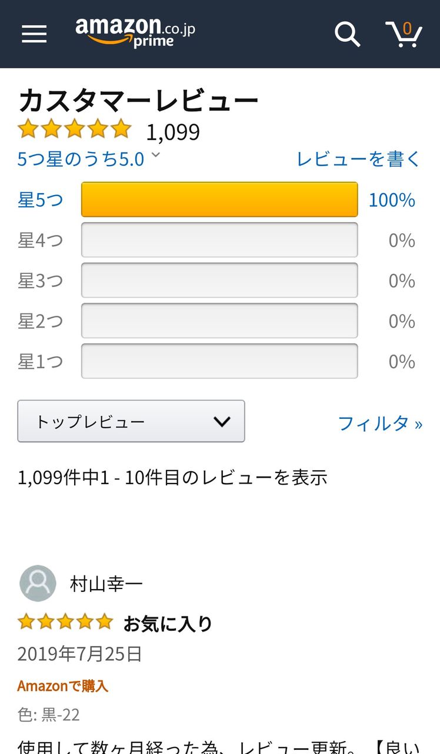Screen dimensions: 440x754
Task: Click the empty 星4つ histogram bar
Action: pos(219,240)
